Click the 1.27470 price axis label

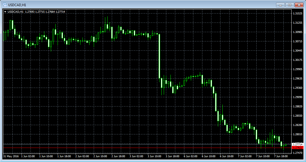pyautogui.click(x=298, y=153)
